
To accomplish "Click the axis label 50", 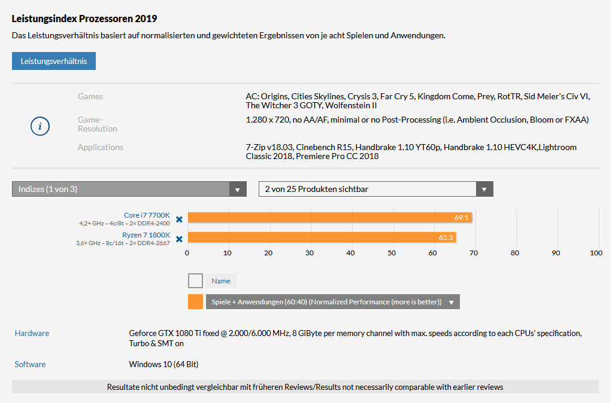I will coord(392,253).
